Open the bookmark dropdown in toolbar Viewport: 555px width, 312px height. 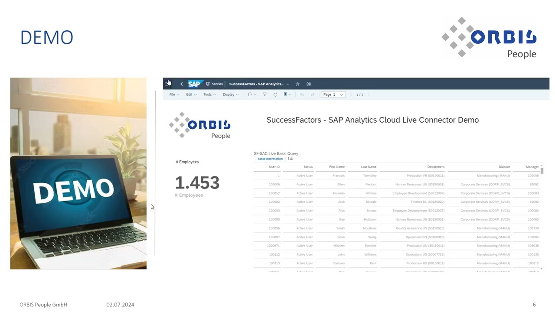(x=287, y=94)
